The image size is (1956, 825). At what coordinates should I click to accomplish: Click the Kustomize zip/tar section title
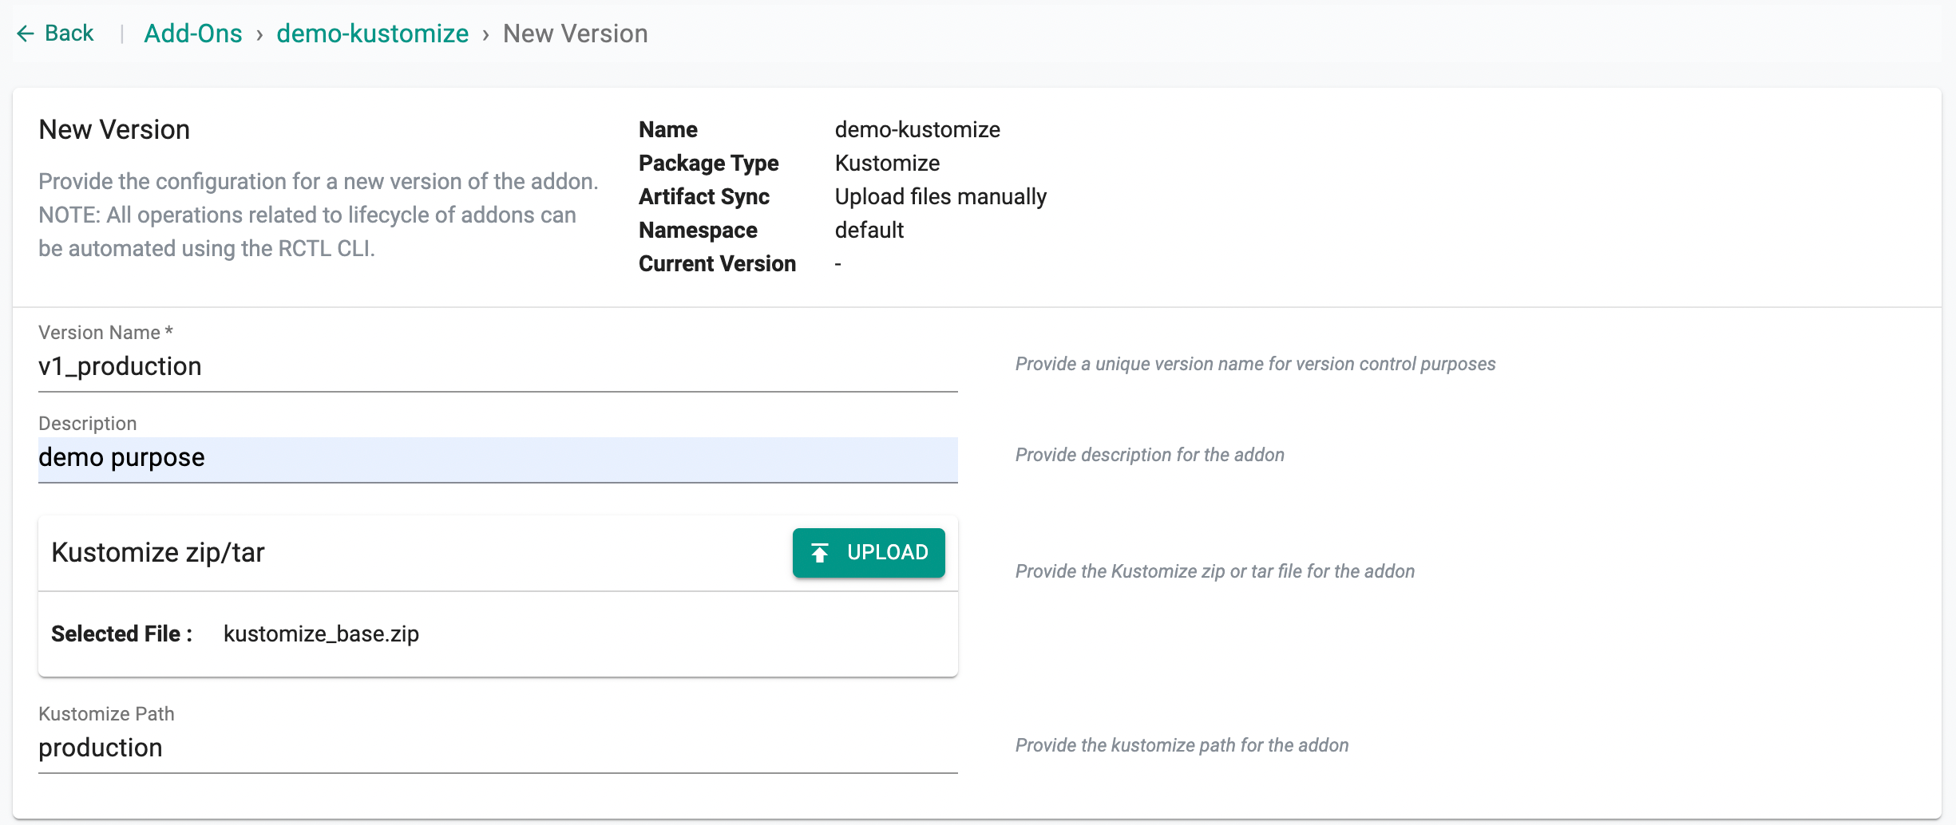158,552
